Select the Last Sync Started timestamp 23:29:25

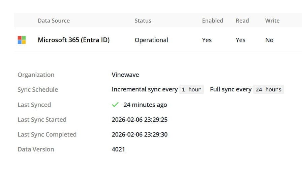[x=140, y=120]
